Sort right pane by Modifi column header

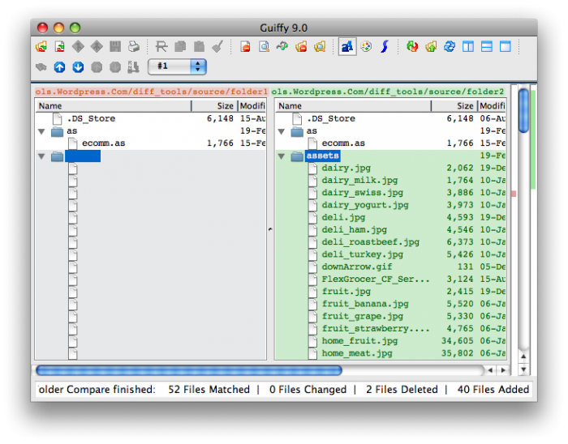tap(493, 106)
